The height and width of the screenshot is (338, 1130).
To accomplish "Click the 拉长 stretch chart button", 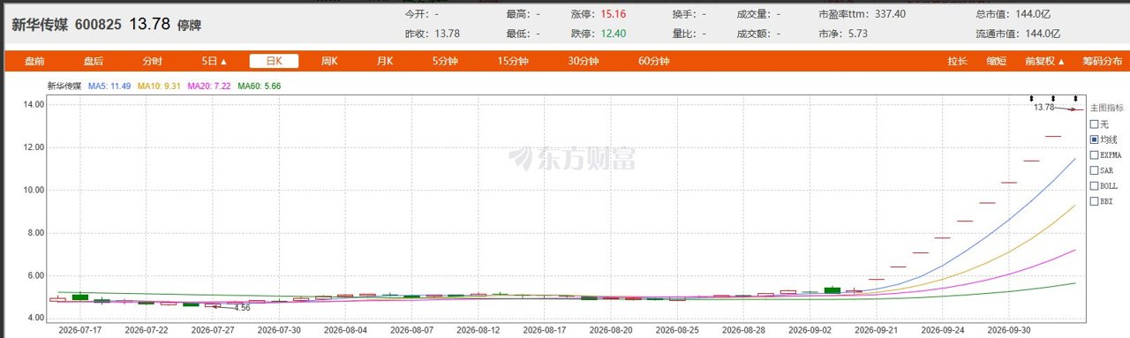I will point(957,62).
